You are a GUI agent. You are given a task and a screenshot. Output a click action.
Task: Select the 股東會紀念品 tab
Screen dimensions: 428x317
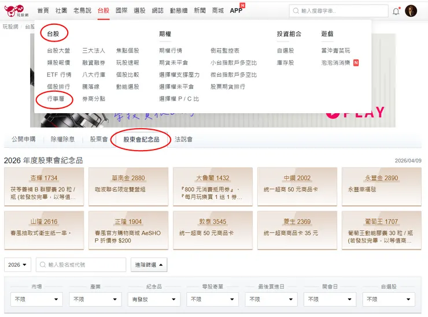141,140
